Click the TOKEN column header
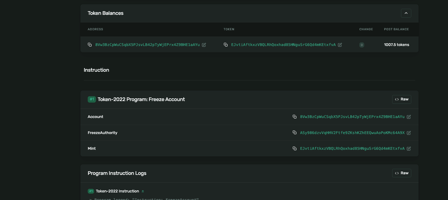Screen dimensions: 448x200 [229, 29]
